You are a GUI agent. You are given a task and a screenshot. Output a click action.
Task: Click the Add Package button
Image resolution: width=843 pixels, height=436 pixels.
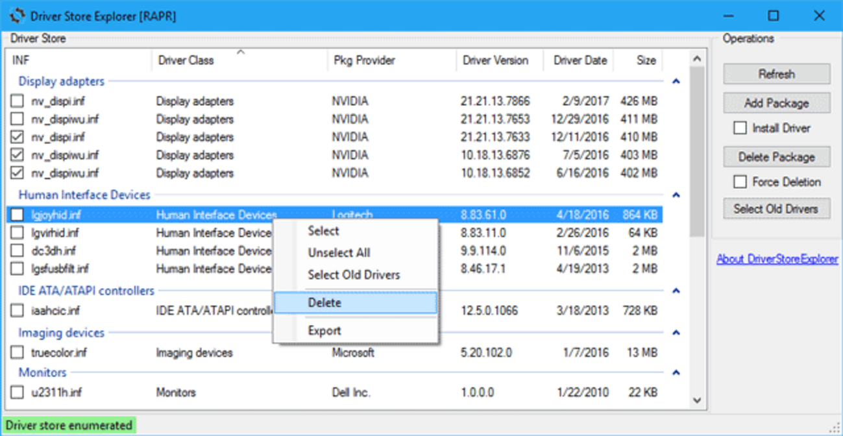[776, 103]
